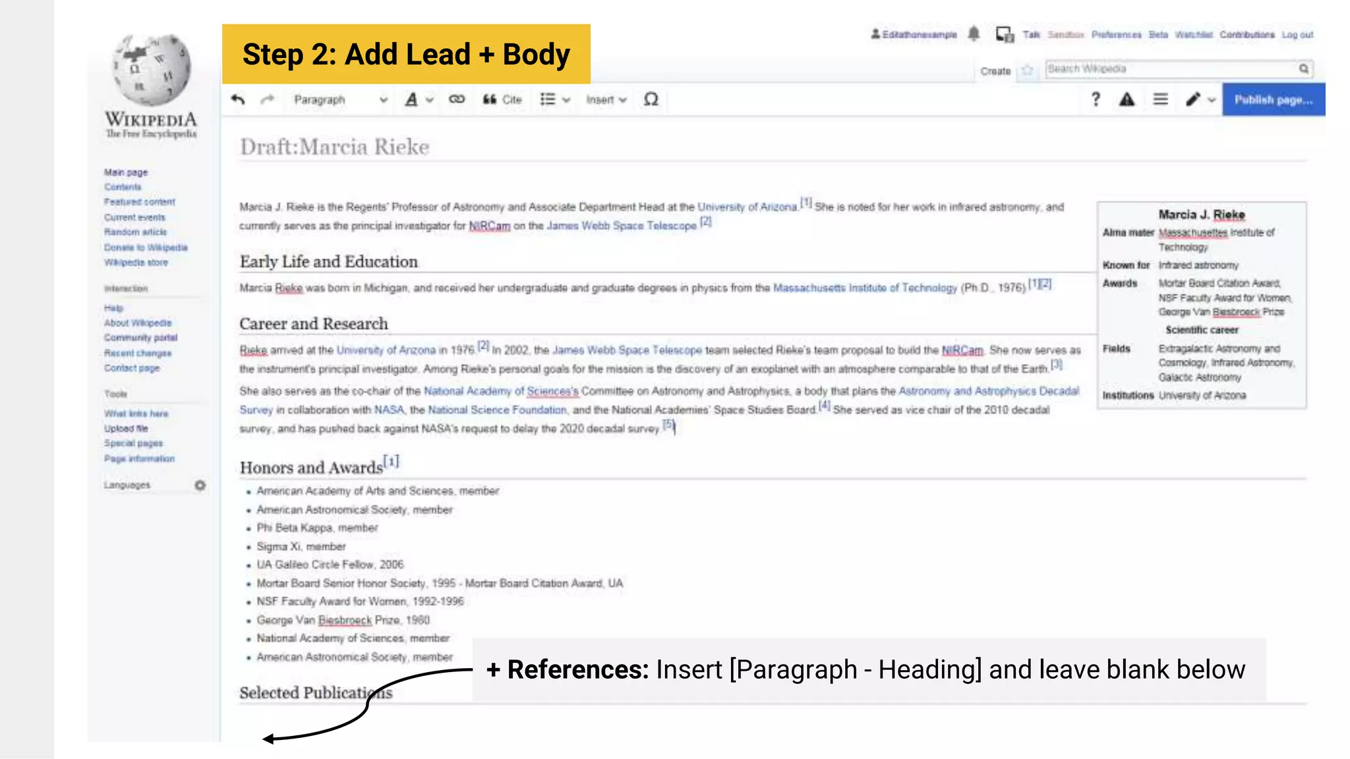The height and width of the screenshot is (759, 1350).
Task: Click the pencil switch editor icon
Action: pos(1193,99)
